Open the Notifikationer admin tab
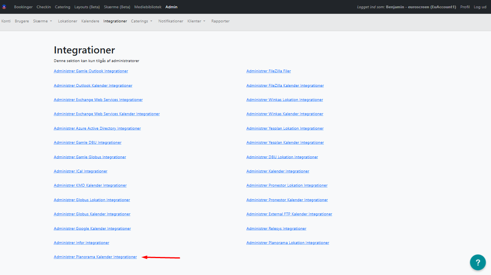Screen dimensions: 491x275 point(171,21)
